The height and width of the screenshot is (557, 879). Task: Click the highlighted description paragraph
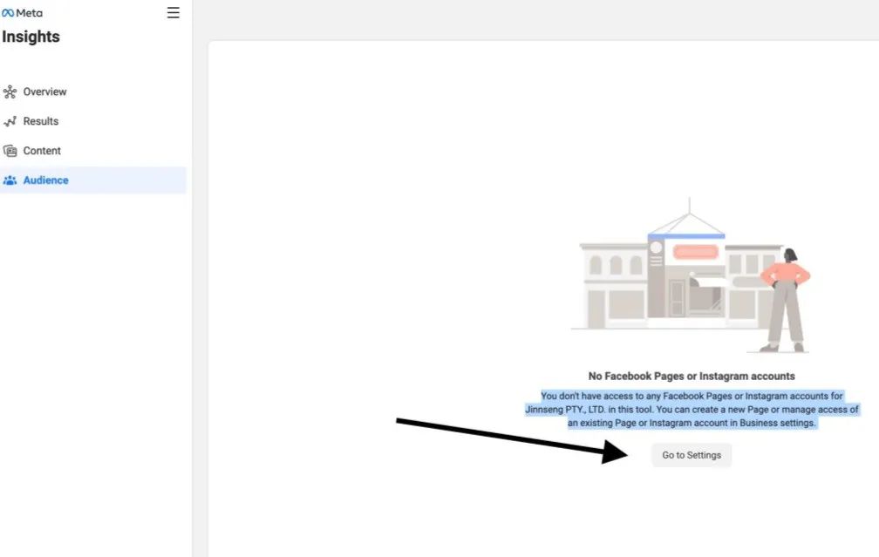coord(692,410)
